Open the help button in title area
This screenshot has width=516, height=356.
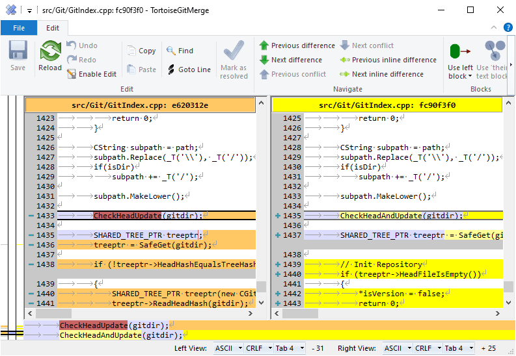pyautogui.click(x=508, y=28)
